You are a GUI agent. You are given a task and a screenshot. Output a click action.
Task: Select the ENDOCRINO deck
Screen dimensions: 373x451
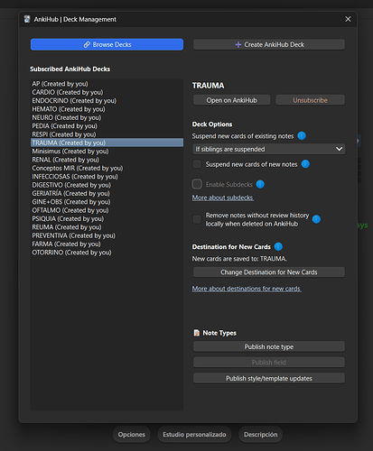tap(107, 101)
